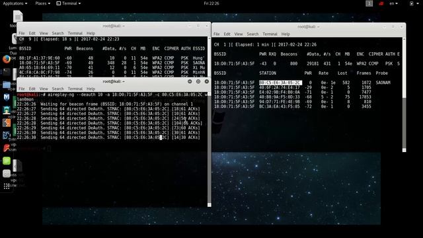The image size is (423, 238).
Task: Click BSSID 4C:FA:CA:0C:F7:98 in back-left terminal
Action: (40, 72)
